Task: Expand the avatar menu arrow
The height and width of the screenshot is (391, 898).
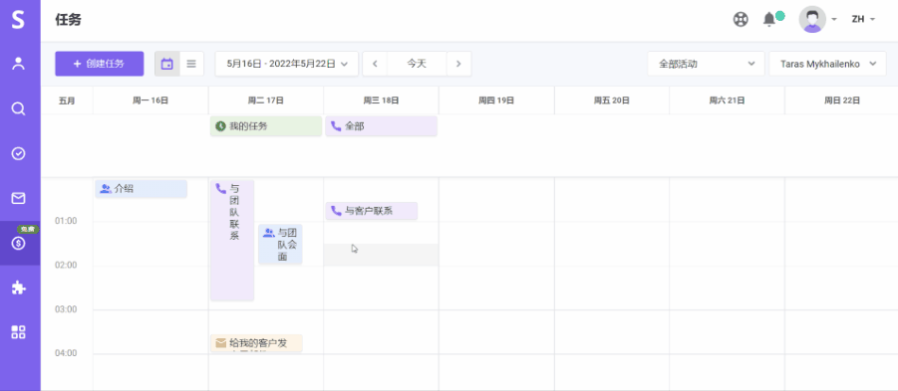Action: click(834, 20)
